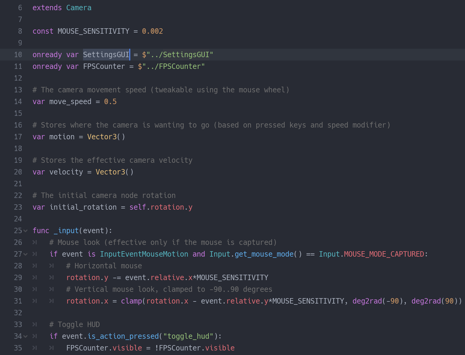
Task: Click self.rotation.y on line 23
Action: coord(161,207)
